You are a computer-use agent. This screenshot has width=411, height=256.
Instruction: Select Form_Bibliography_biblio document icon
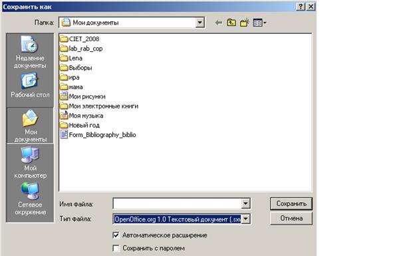coord(64,135)
